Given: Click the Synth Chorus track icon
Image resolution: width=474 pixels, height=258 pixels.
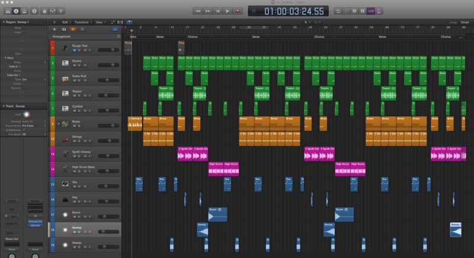Looking at the screenshot, I should coord(65,154).
